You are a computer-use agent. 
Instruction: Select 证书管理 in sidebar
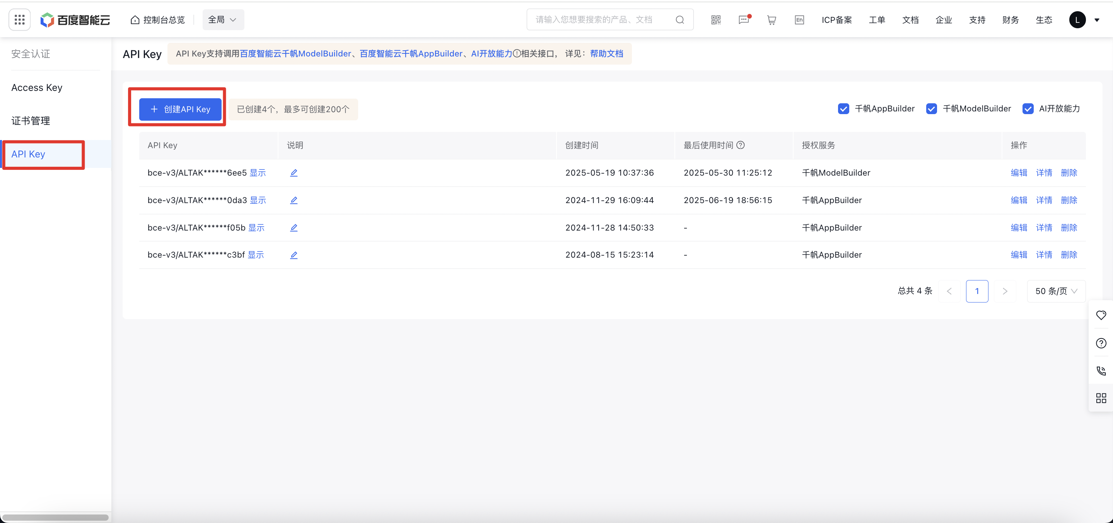coord(31,121)
